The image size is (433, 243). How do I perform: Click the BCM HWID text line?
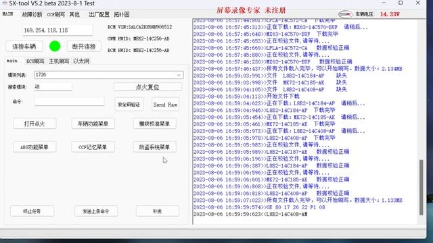[x=138, y=50]
